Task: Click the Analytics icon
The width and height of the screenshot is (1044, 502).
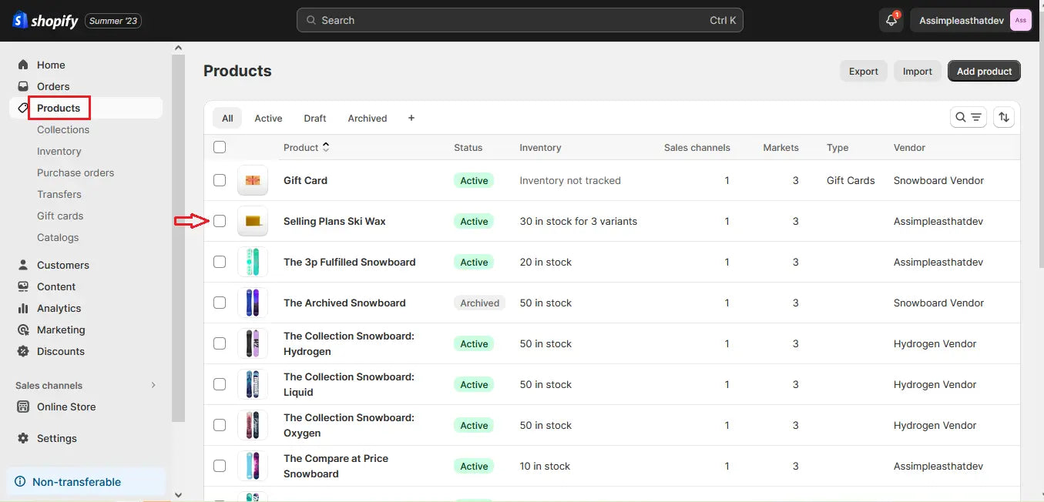Action: click(23, 308)
